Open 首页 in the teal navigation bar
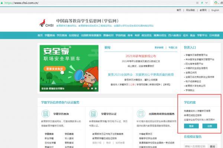This screenshot has height=148, width=223. point(40,35)
